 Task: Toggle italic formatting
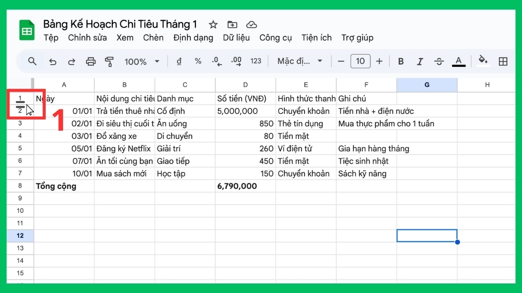420,61
